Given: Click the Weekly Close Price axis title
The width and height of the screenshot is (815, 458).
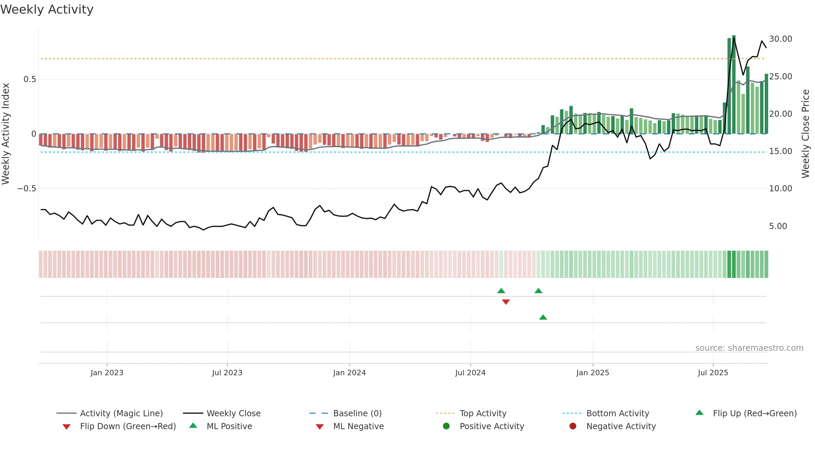Looking at the screenshot, I should coord(805,134).
